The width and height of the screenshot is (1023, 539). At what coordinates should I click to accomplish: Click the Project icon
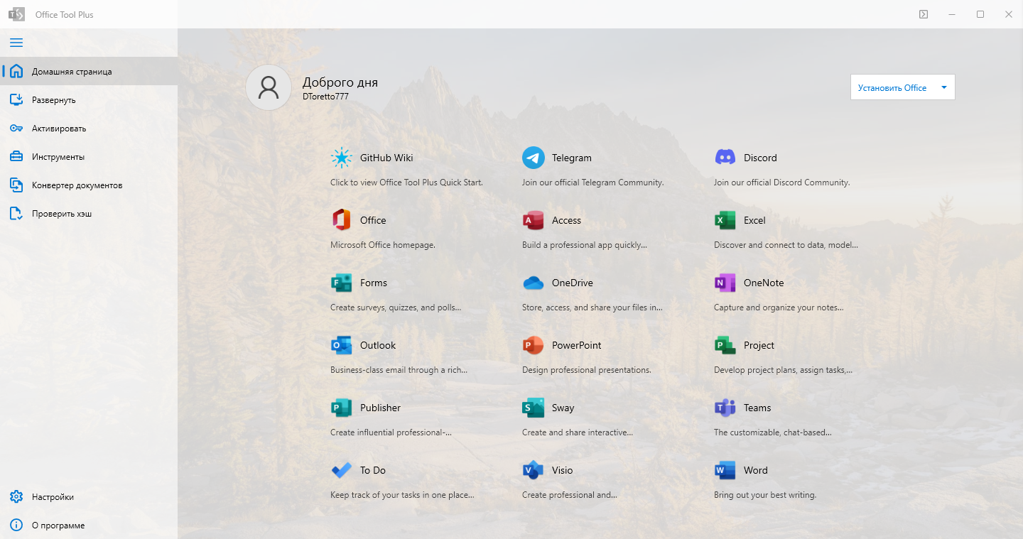tap(725, 345)
